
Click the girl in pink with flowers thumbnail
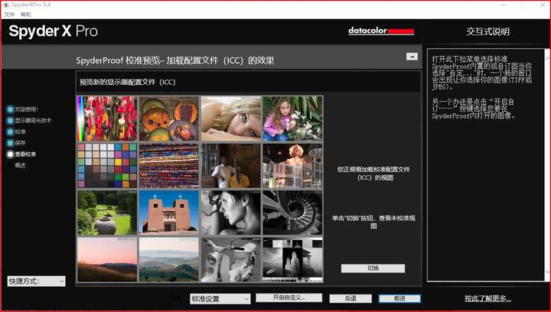(x=292, y=119)
